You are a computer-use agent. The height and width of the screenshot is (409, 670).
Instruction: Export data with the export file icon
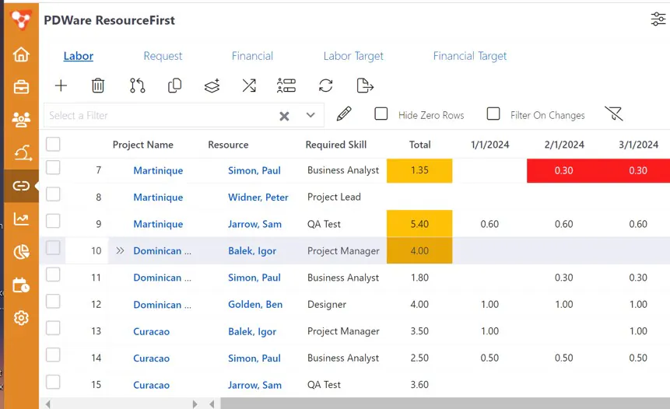pos(364,86)
